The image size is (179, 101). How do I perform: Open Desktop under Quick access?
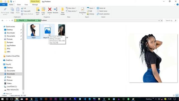(x=10, y=30)
